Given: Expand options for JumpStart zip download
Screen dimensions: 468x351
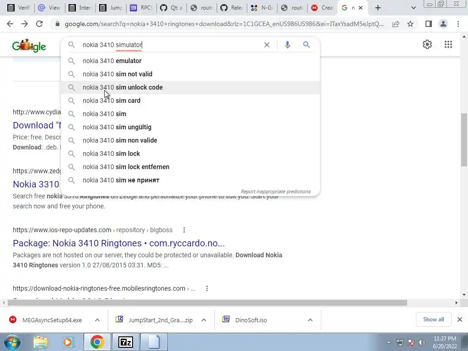Looking at the screenshot, I should [204, 320].
